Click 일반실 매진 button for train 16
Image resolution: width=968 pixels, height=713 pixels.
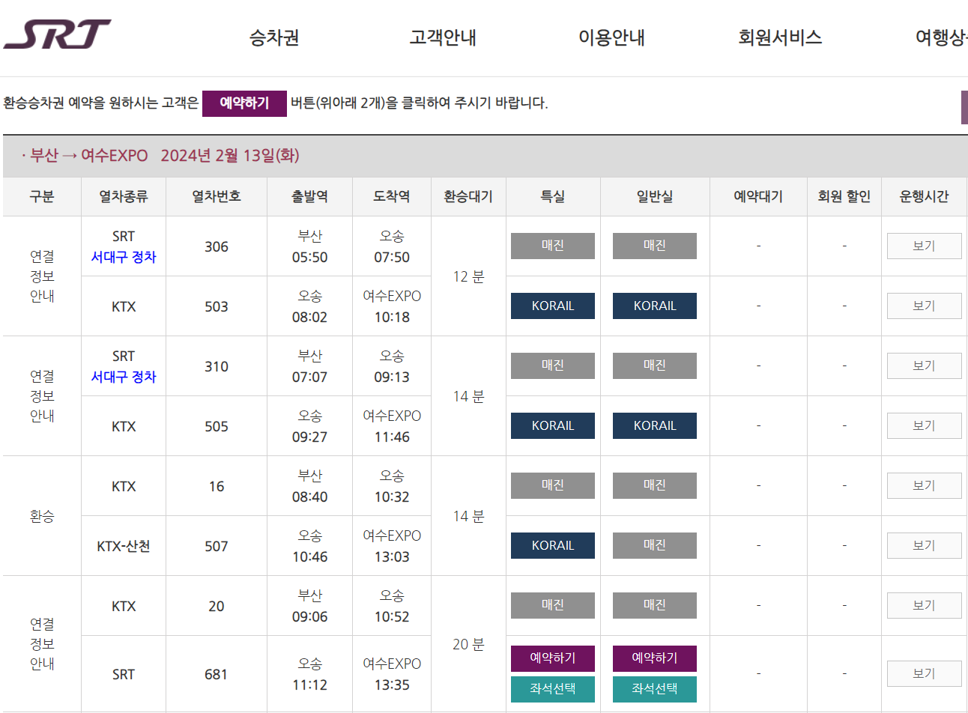pyautogui.click(x=655, y=485)
